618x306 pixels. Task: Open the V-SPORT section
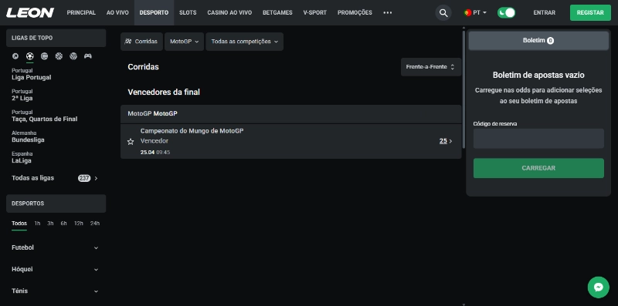click(315, 12)
